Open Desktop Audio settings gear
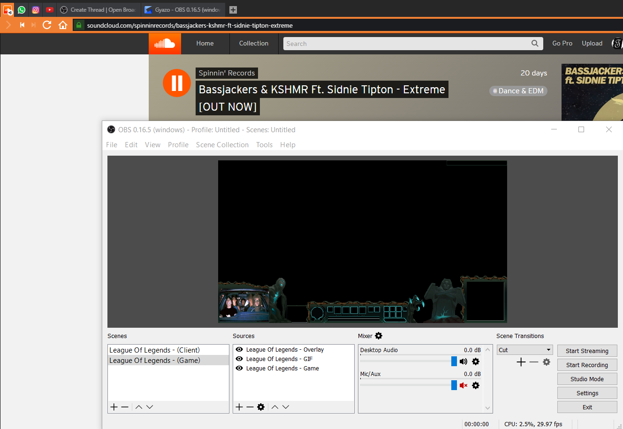Image resolution: width=623 pixels, height=429 pixels. (476, 361)
